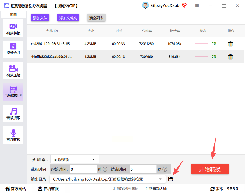Open the 音频转换 audio convert tool
Viewport: 245px width, 193px height.
pos(13,135)
